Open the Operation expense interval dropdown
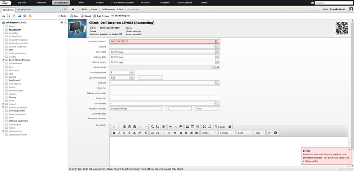Viewport: 354px width, 171px height. coord(151,78)
